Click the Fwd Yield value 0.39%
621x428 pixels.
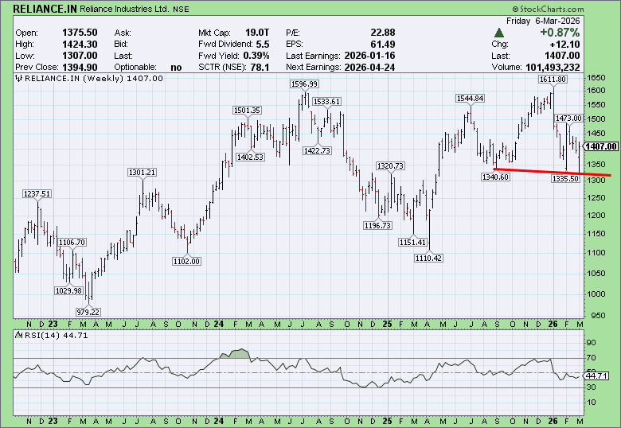256,56
